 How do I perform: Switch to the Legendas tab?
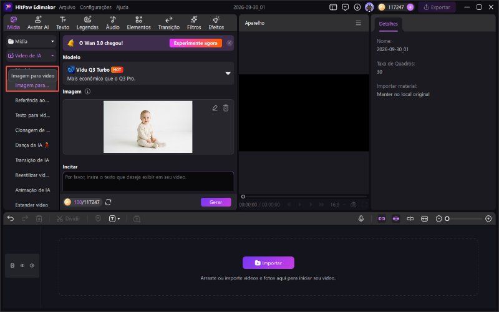(x=87, y=23)
